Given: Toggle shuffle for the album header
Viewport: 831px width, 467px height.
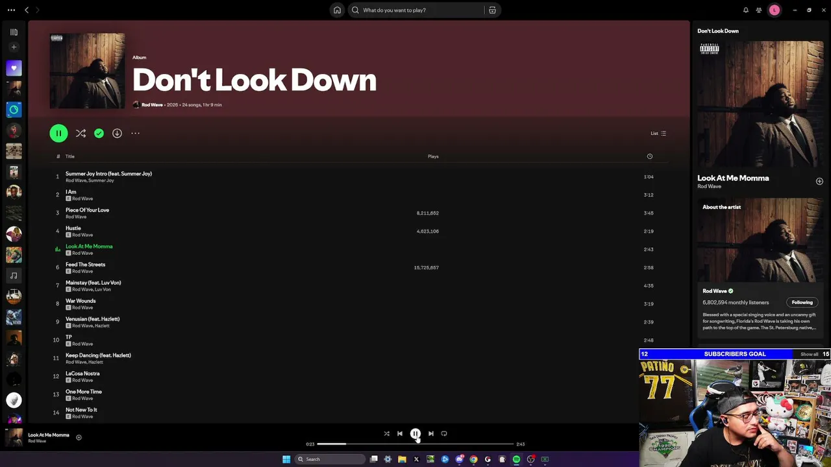Looking at the screenshot, I should pos(81,133).
